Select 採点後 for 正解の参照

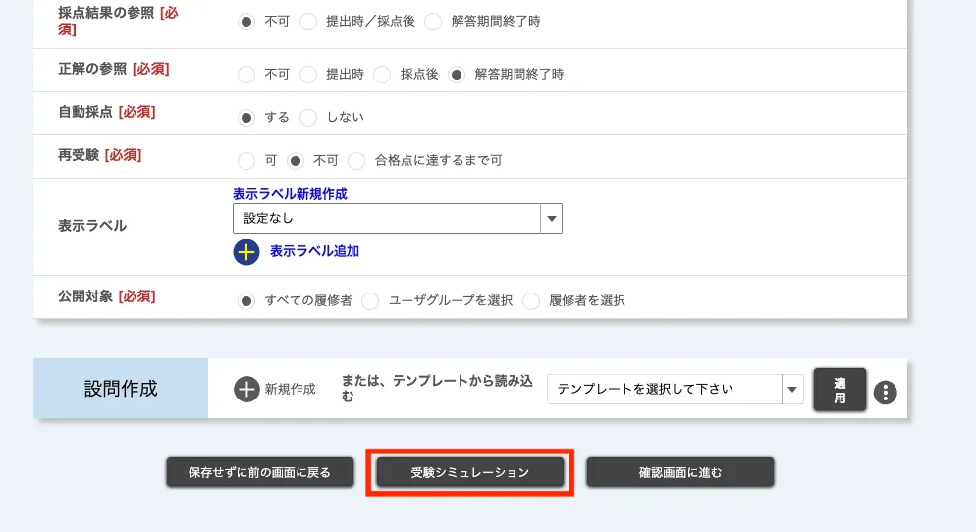click(x=383, y=74)
